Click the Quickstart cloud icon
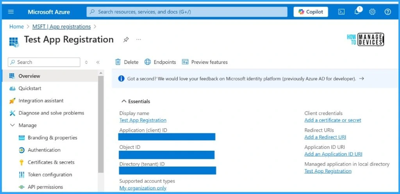This screenshot has width=400, height=194. click(x=12, y=88)
